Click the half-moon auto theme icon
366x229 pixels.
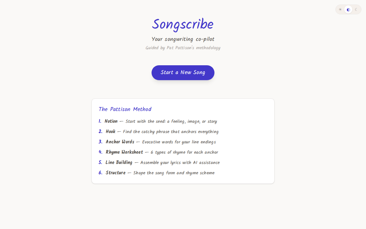click(x=348, y=9)
